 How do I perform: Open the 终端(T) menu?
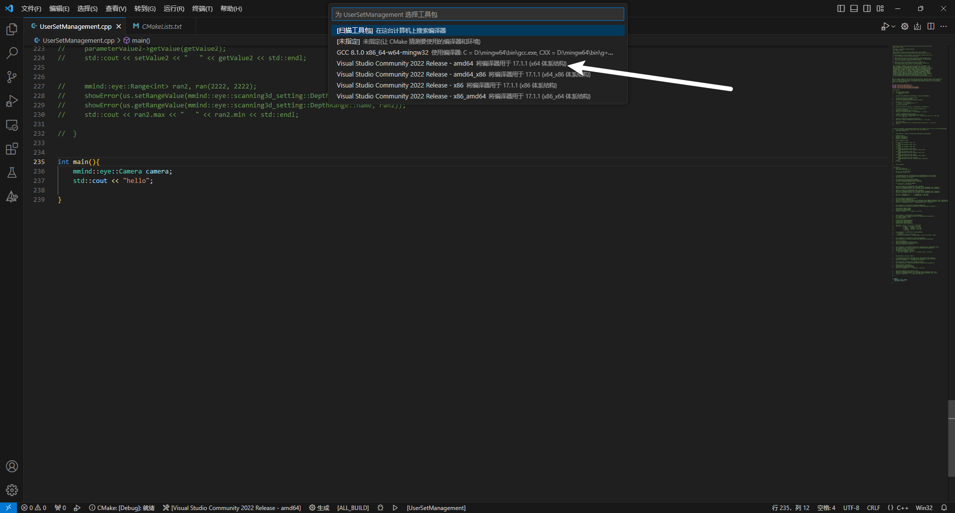point(202,8)
